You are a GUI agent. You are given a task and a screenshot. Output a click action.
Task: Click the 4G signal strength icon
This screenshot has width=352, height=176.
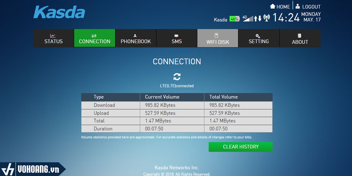[x=248, y=19]
